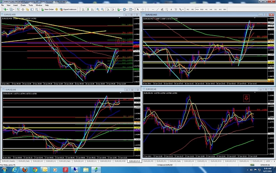The image size is (276, 173).
Task: Select the crosshair tool
Action: click(143, 9)
